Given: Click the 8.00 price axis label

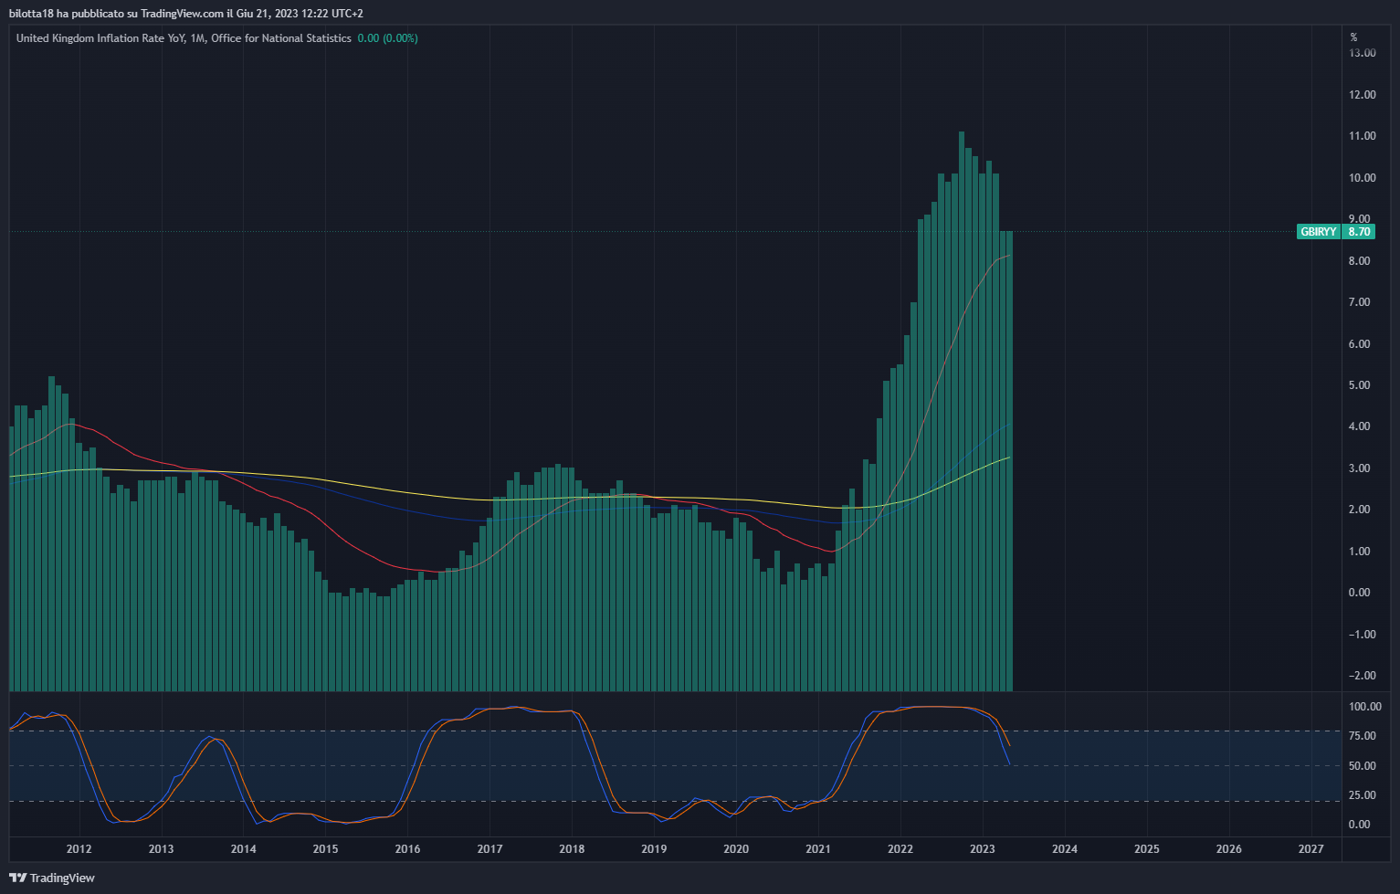Looking at the screenshot, I should (x=1360, y=261).
